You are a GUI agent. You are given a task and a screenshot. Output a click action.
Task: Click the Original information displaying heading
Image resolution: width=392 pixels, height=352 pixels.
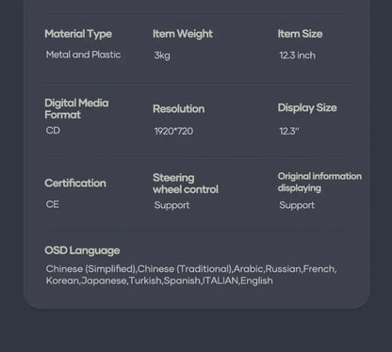pos(319,182)
